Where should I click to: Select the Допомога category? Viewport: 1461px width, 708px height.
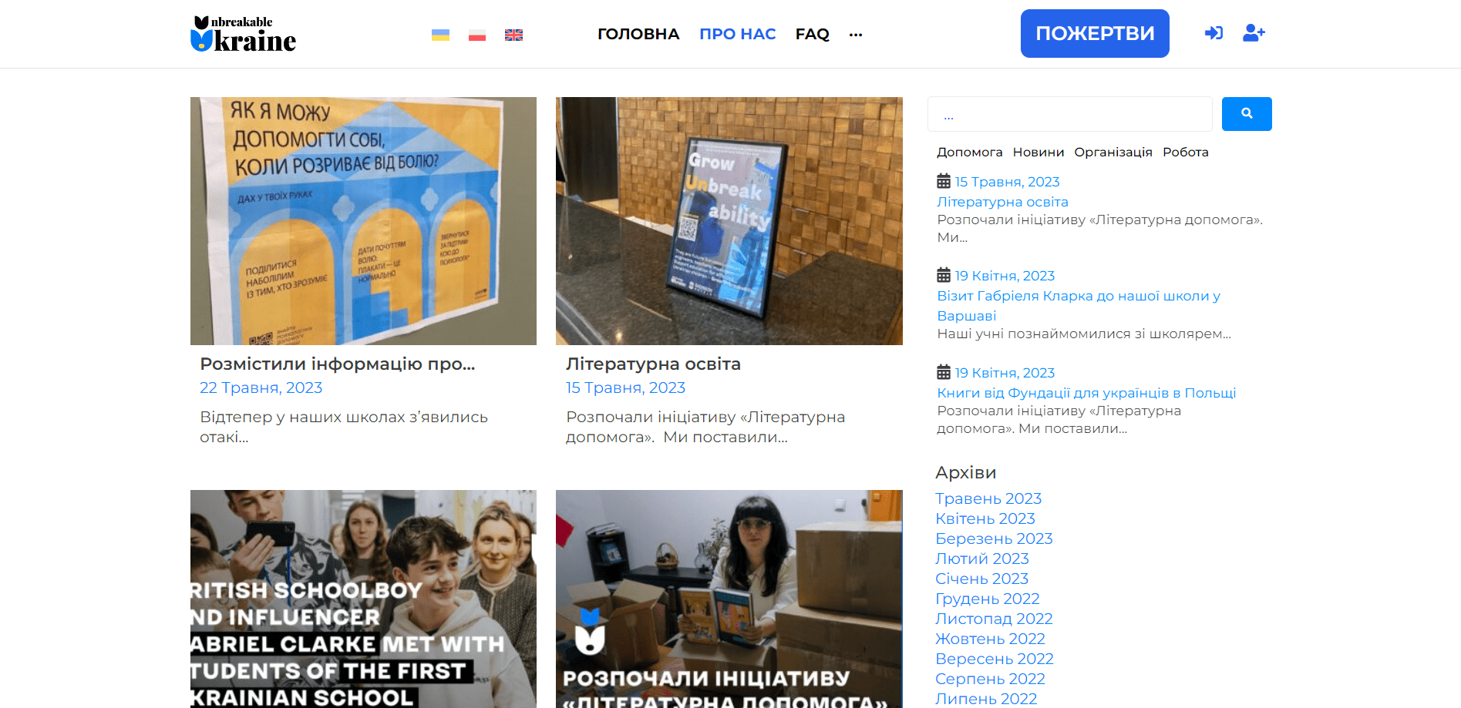click(969, 153)
